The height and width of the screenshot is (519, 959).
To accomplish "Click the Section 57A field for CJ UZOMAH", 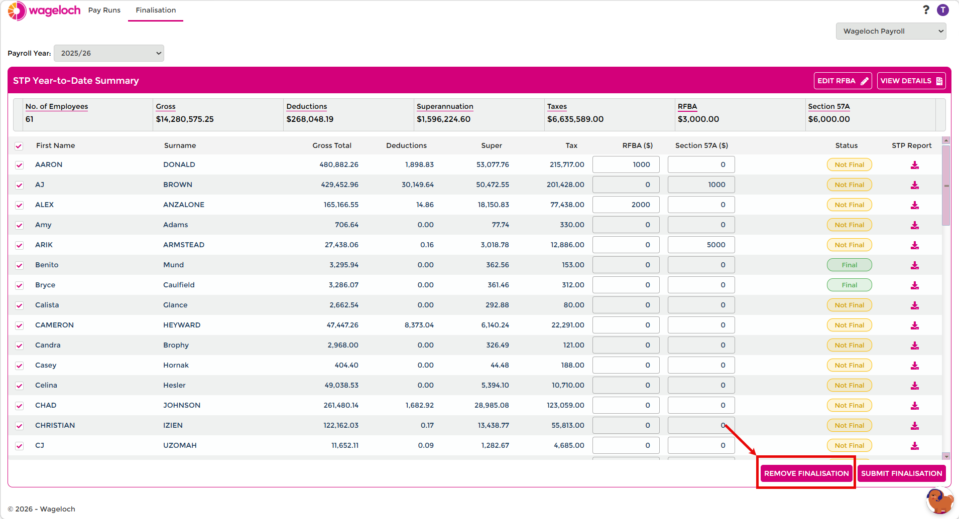I will (701, 445).
